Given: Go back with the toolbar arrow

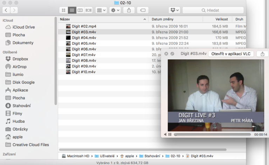Looking at the screenshot, I should (6, 10).
